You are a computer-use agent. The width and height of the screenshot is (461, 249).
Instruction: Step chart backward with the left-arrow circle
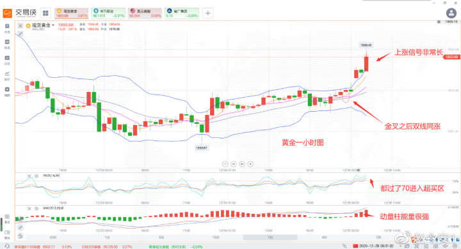(234, 164)
